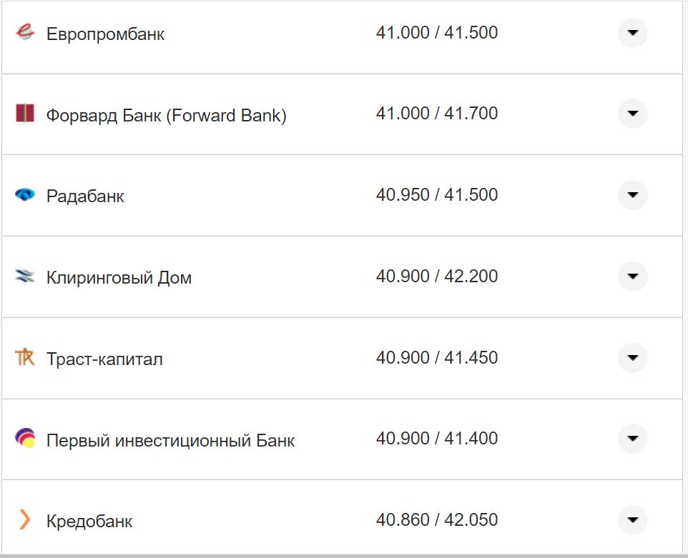This screenshot has height=558, width=688.
Task: Click the Первый инвестиционный Банк colorful logo
Action: point(24,438)
